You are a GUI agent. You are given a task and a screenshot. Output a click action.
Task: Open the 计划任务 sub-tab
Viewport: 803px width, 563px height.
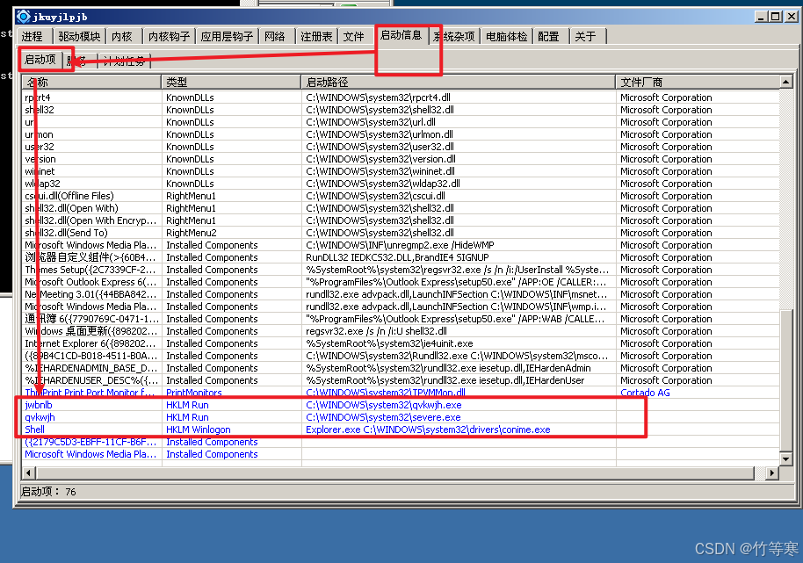(126, 61)
